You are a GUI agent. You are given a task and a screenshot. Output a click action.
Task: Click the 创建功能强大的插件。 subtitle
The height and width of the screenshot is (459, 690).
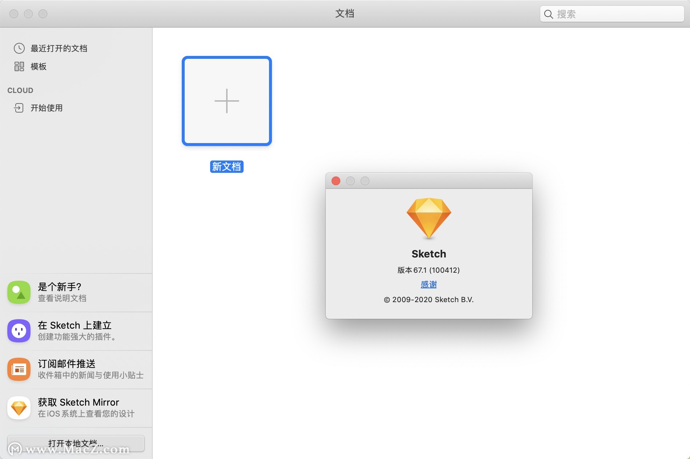pos(78,337)
